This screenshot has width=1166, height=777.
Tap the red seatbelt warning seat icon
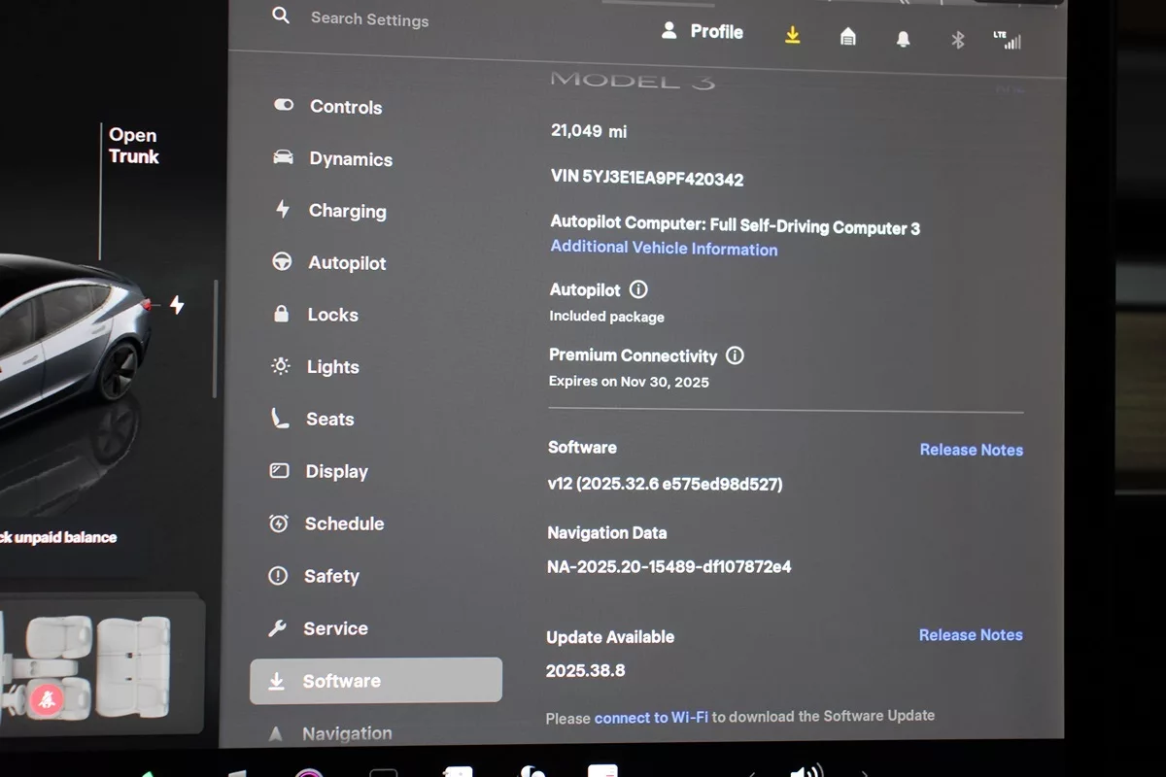[x=45, y=698]
